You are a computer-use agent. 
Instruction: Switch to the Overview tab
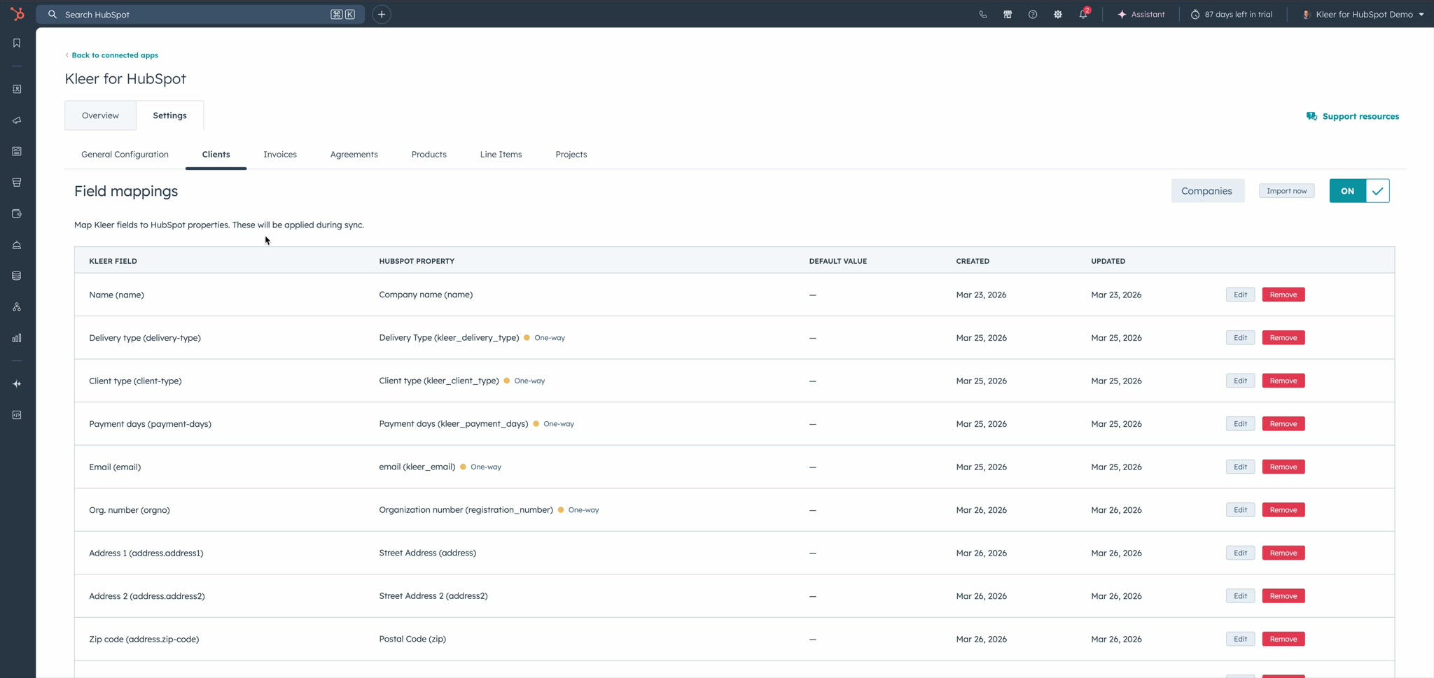[x=100, y=115]
